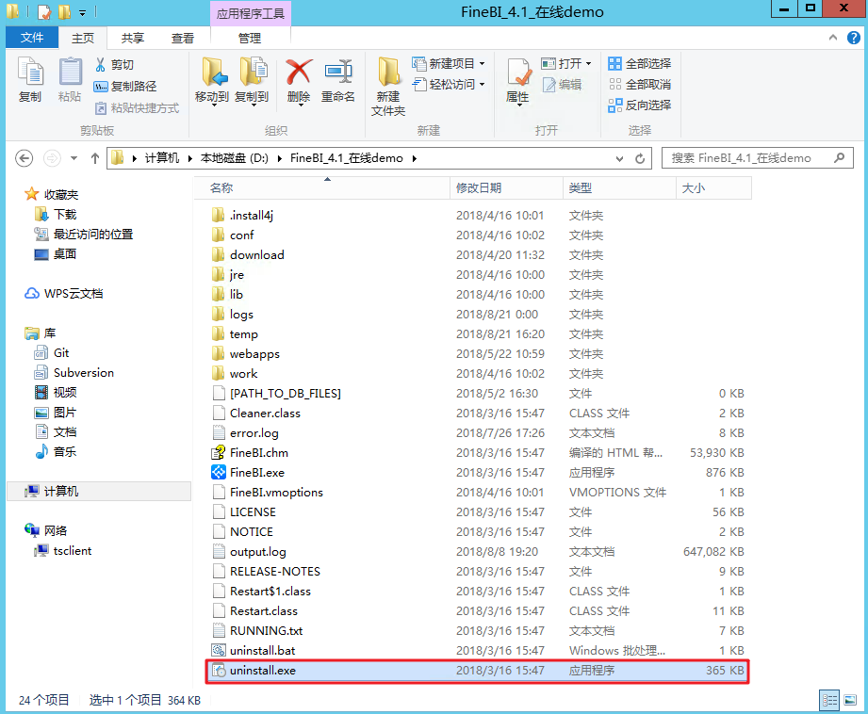Switch to the 查看 (View) tab
This screenshot has width=868, height=714.
pyautogui.click(x=183, y=38)
